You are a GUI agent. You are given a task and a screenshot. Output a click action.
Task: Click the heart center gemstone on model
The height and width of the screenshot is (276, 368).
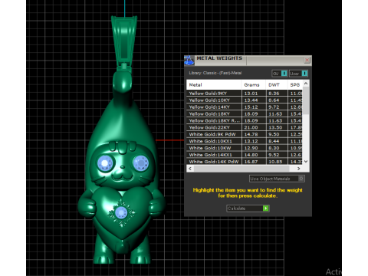[x=121, y=212]
